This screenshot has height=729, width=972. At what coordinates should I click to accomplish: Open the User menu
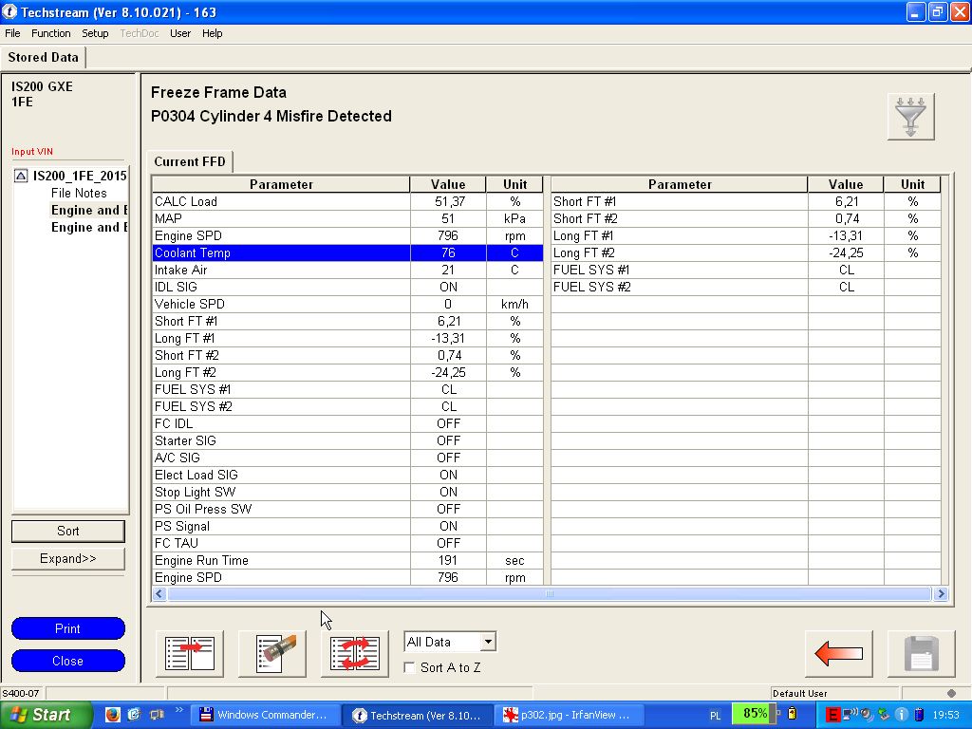coord(180,33)
